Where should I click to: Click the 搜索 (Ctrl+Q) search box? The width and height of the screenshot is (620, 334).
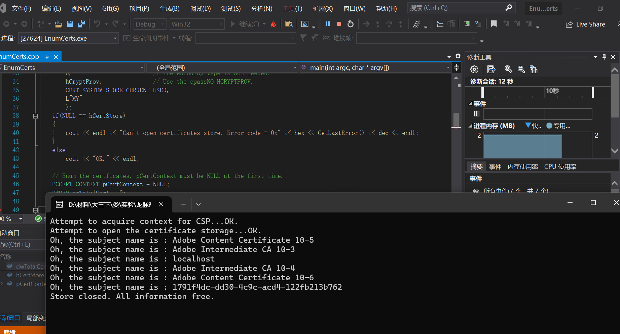[461, 8]
